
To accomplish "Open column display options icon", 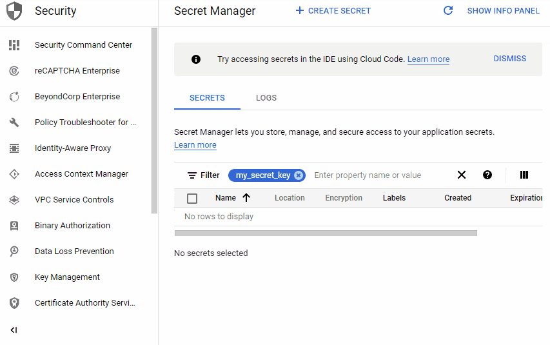I will [x=524, y=175].
